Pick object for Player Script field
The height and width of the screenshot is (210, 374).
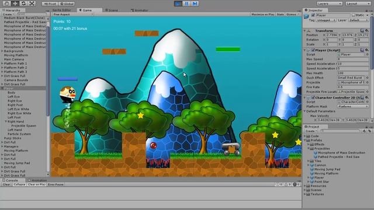(368, 54)
